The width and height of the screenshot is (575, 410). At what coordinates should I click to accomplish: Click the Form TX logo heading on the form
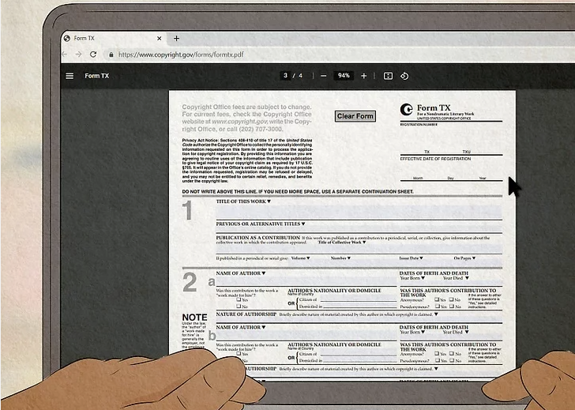434,108
